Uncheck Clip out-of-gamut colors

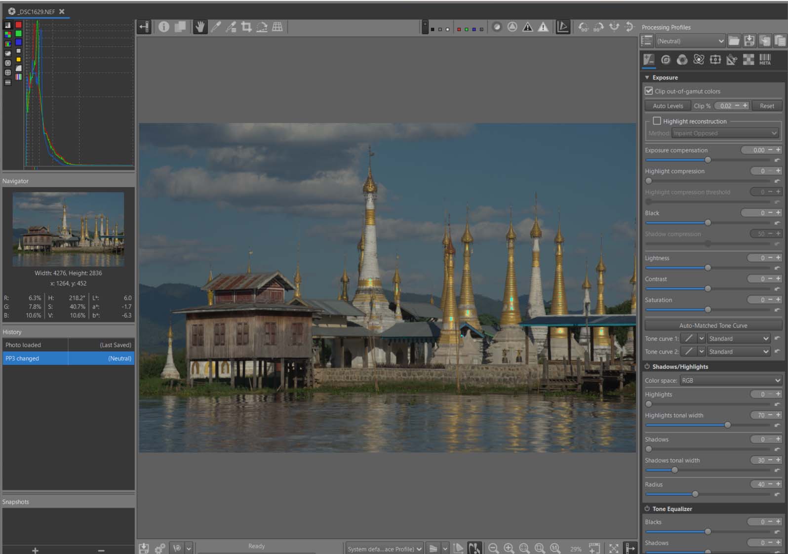point(649,91)
